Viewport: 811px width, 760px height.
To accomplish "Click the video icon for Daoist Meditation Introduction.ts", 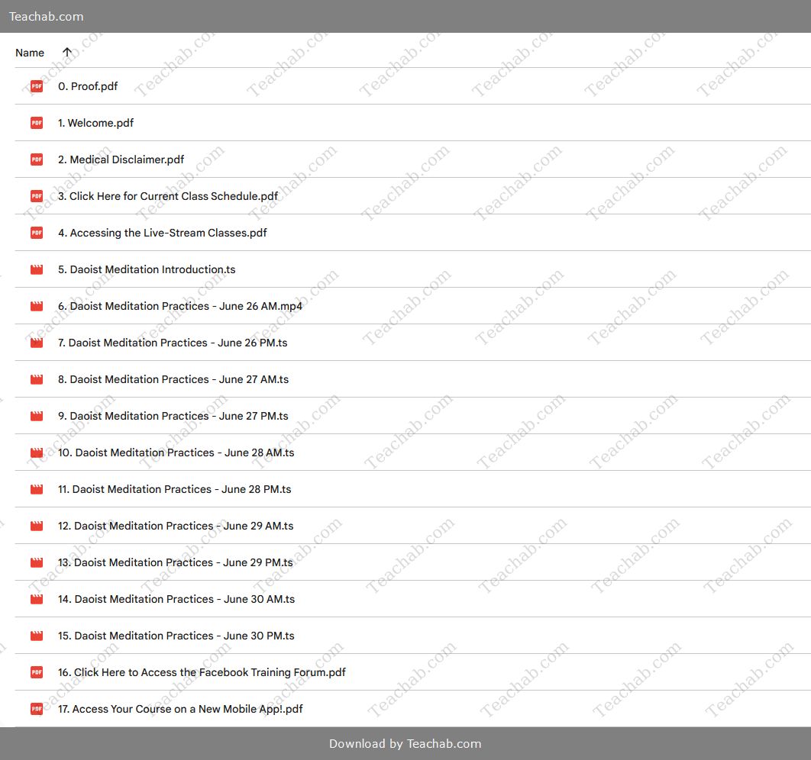I will (x=37, y=269).
